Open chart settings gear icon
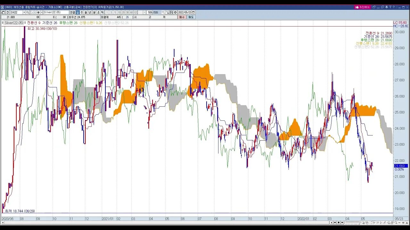This screenshot has height=230, width=410. (175, 12)
